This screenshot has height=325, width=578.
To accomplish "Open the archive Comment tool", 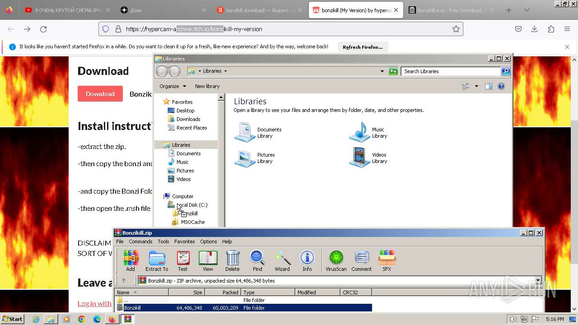I will click(x=362, y=261).
